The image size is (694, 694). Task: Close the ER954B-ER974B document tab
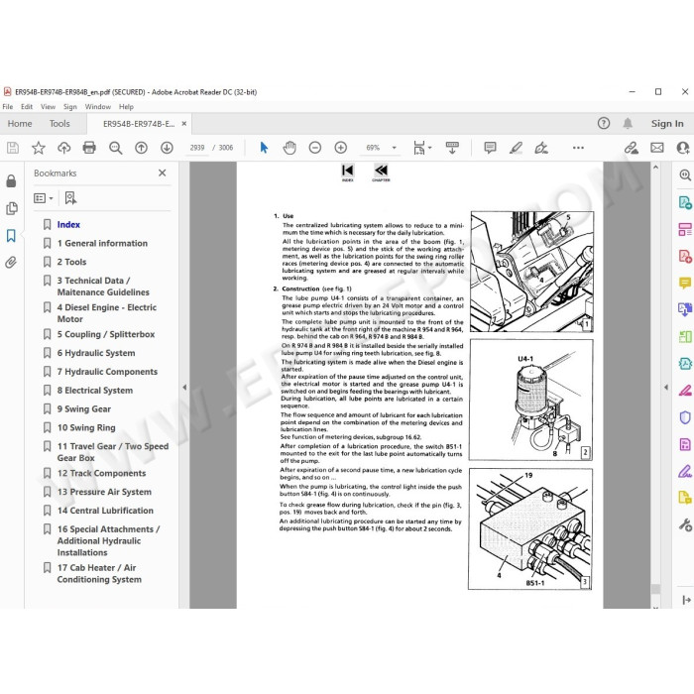click(x=184, y=124)
